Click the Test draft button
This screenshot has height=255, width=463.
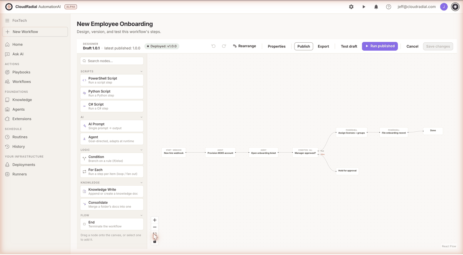pos(349,46)
